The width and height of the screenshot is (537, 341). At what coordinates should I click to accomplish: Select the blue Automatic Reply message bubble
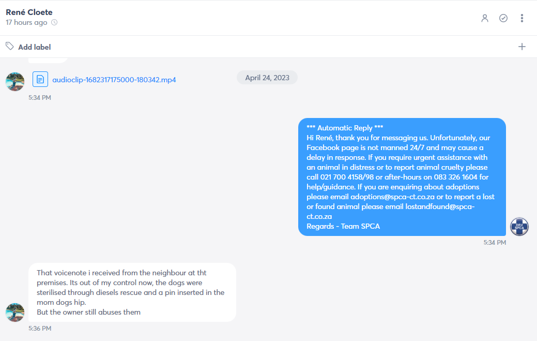[402, 177]
